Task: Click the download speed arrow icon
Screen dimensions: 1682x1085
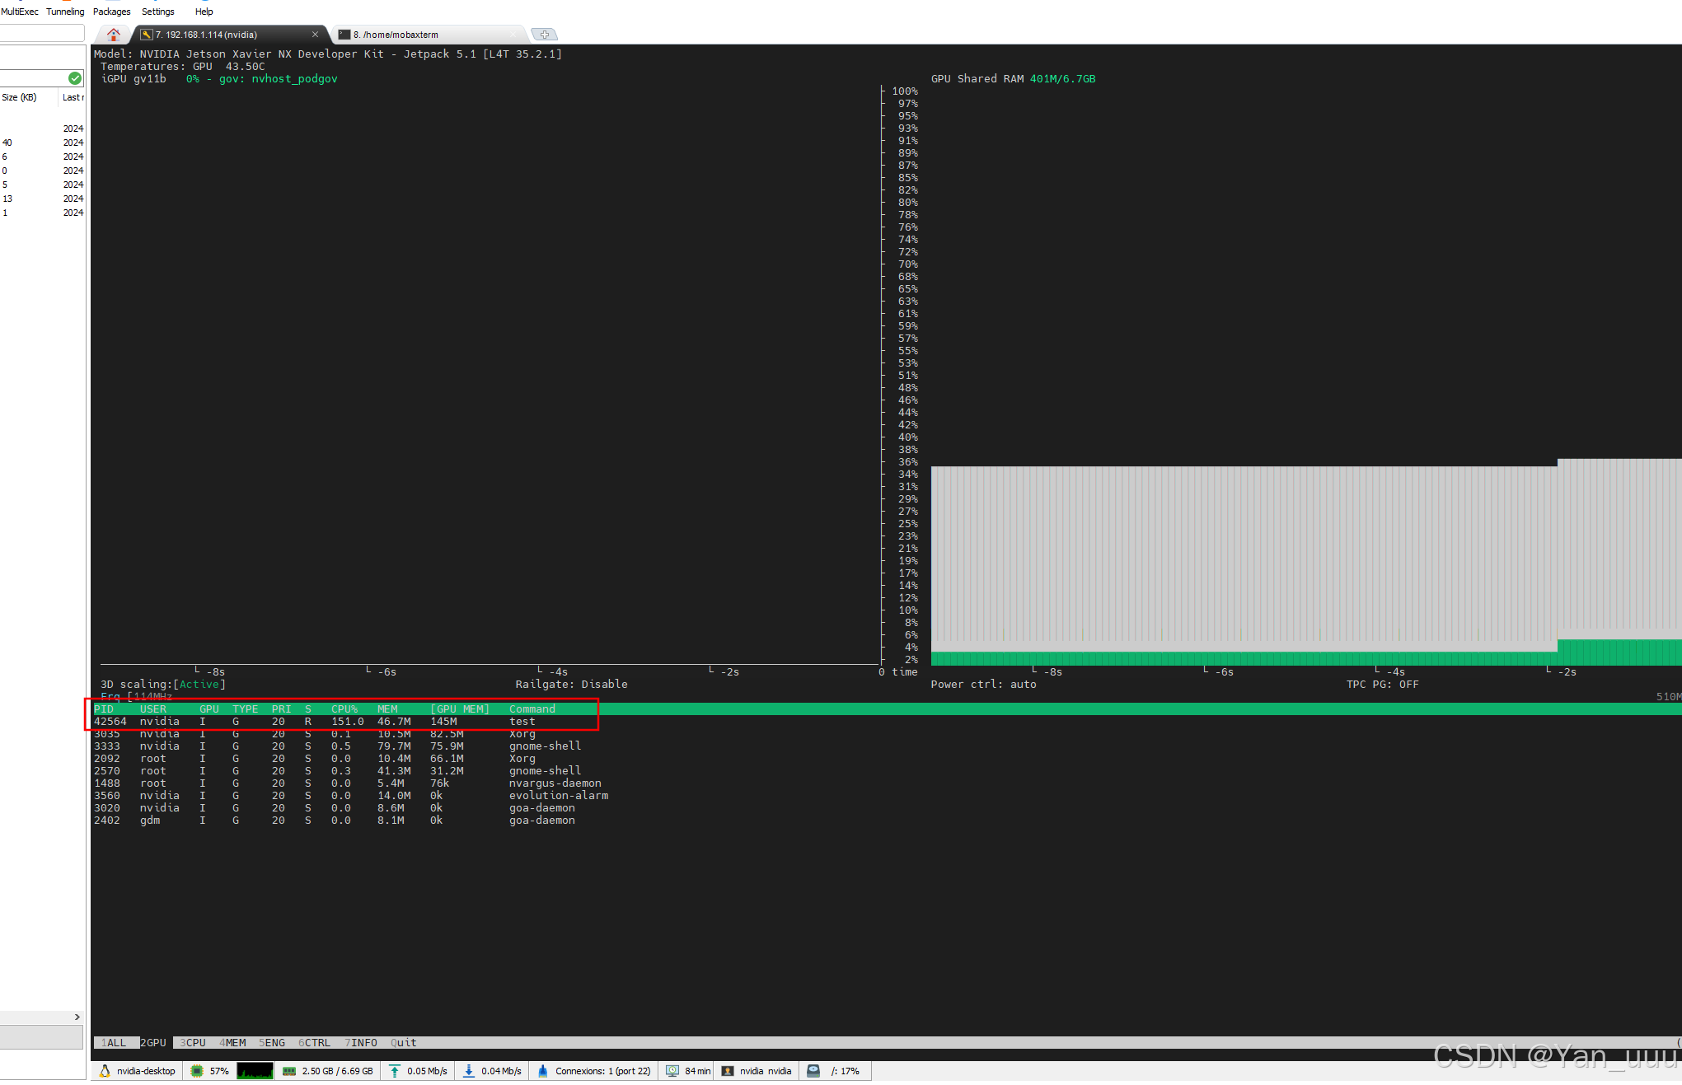Action: coord(469,1071)
